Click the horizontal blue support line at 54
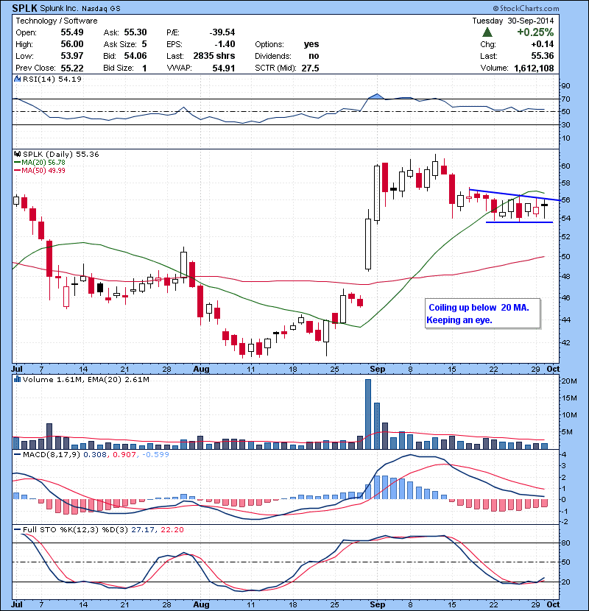The height and width of the screenshot is (611, 589). click(x=519, y=222)
